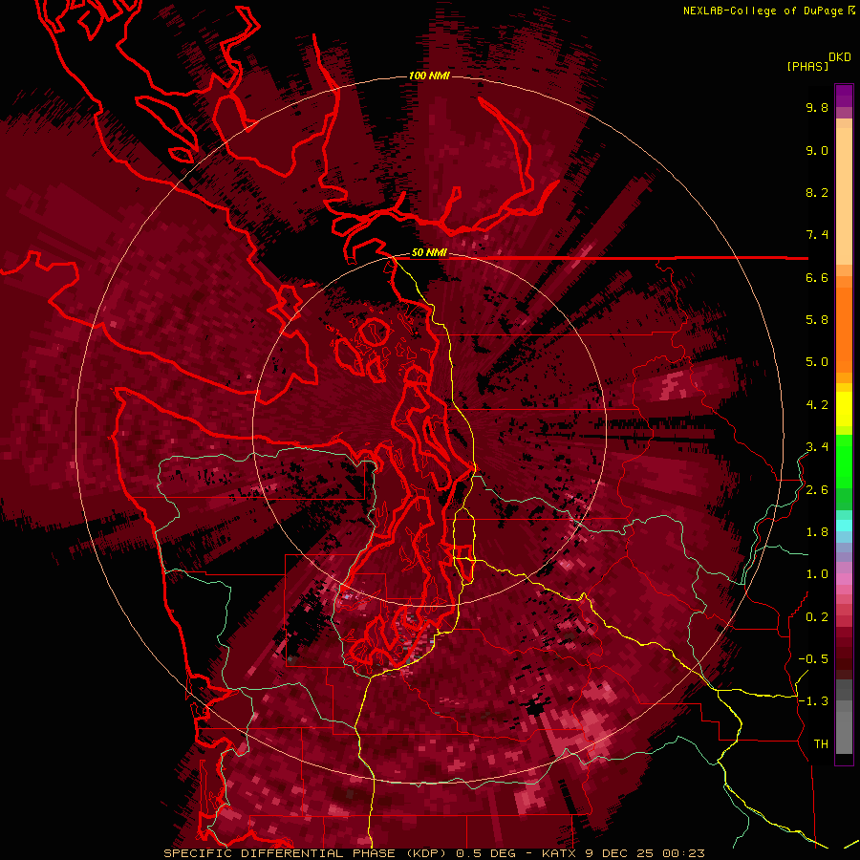Viewport: 860px width, 860px height.
Task: Select the 8.2 value on the scale
Action: 817,192
